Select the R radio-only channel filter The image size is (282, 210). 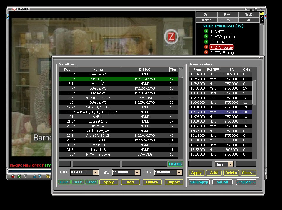coord(262,21)
